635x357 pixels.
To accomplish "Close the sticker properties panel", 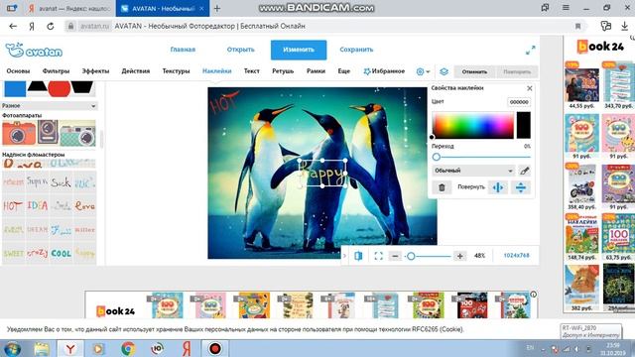I will 529,88.
